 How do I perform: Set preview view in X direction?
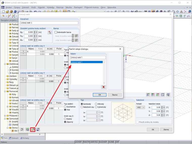click(148, 95)
